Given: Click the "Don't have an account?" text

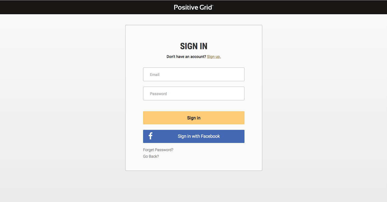Looking at the screenshot, I should [x=186, y=57].
